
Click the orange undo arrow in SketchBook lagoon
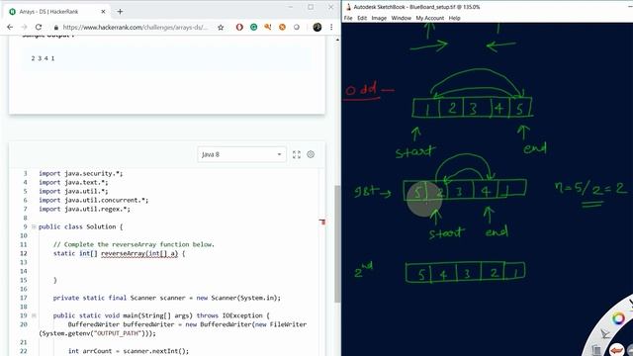[x=617, y=349]
